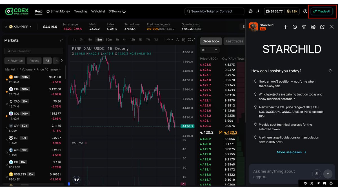
Task: Click the layers icon in footer
Action: pyautogui.click(x=305, y=183)
